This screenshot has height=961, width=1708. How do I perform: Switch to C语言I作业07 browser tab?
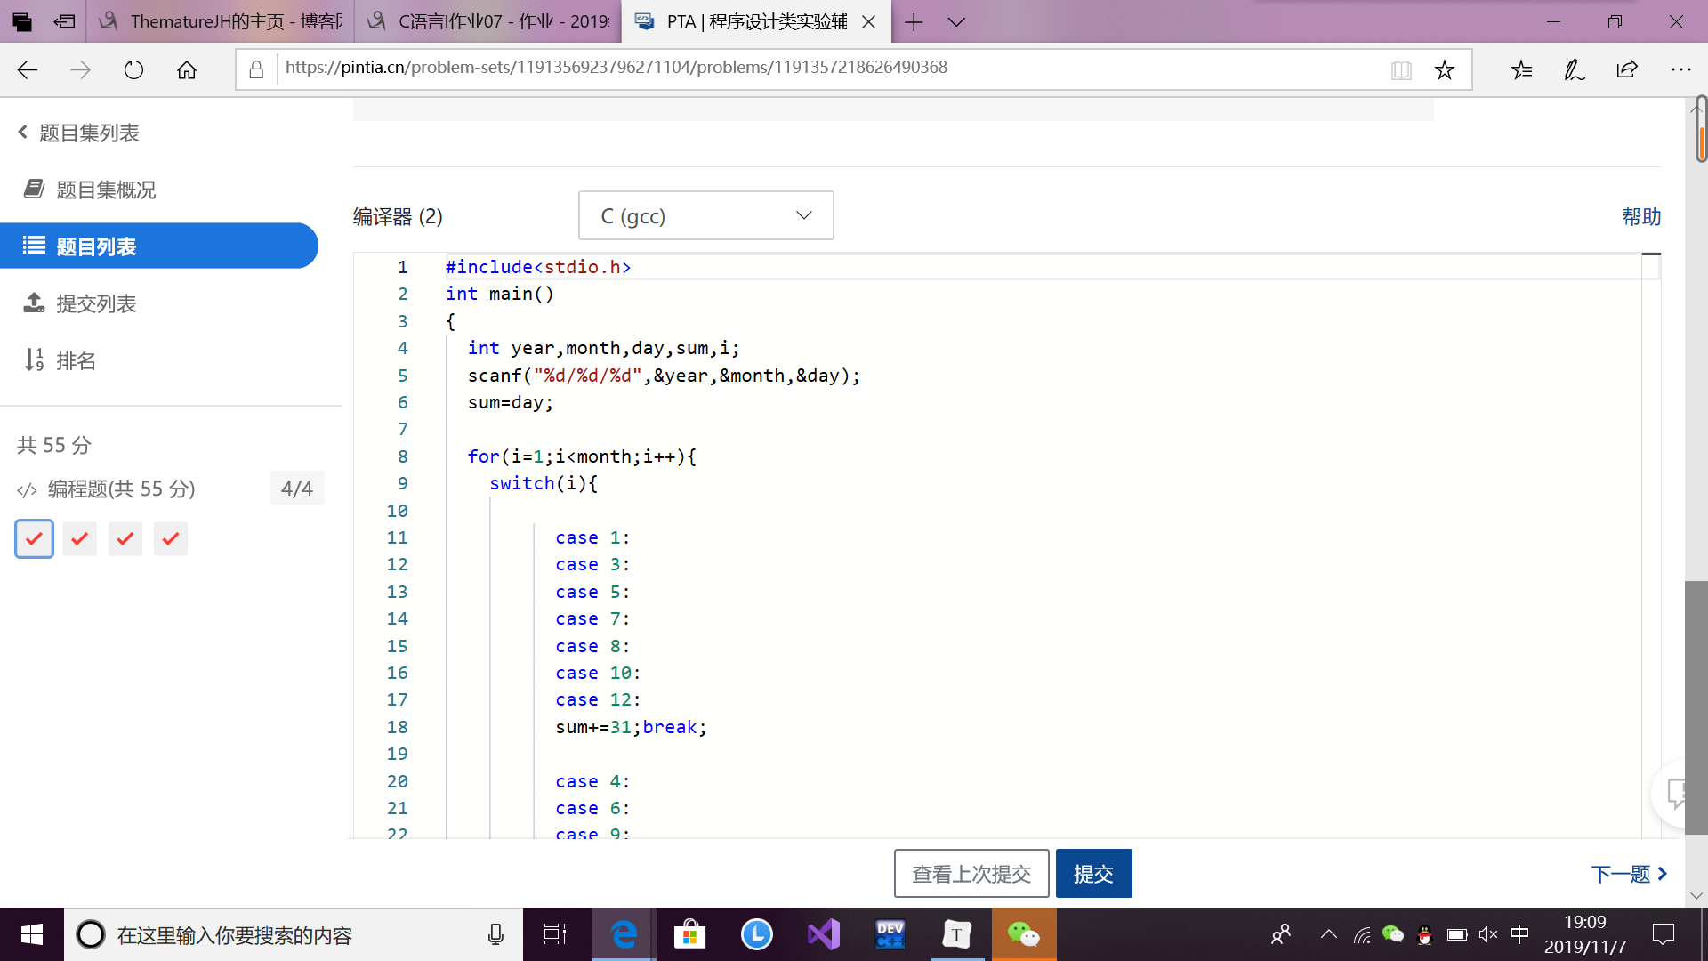click(x=489, y=21)
